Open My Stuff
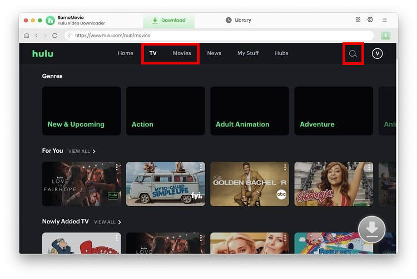The width and height of the screenshot is (417, 279). tap(248, 53)
